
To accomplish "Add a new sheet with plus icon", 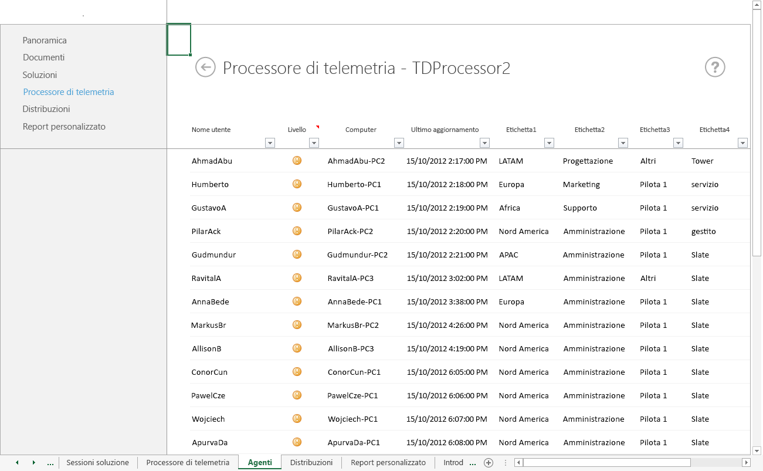I will coord(488,463).
